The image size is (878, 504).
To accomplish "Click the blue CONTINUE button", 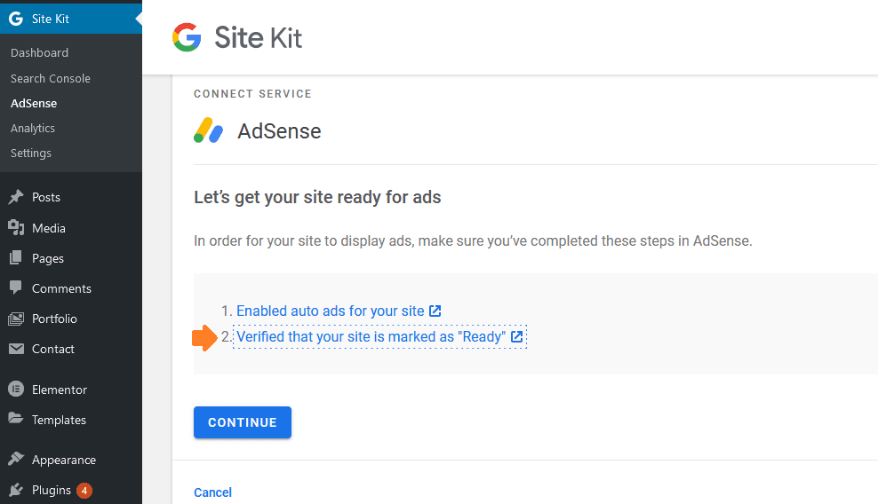I will (243, 422).
